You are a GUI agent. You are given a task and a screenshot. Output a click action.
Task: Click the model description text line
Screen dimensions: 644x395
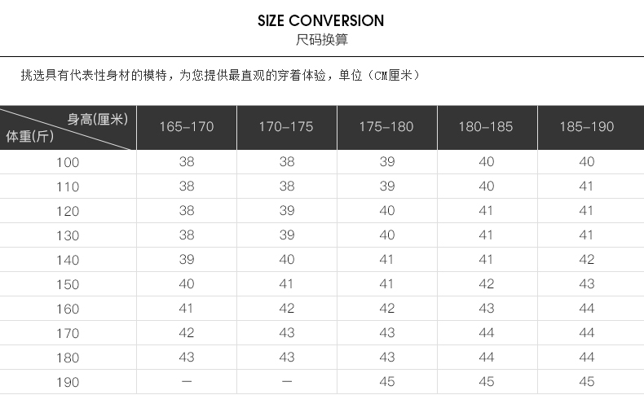point(221,75)
